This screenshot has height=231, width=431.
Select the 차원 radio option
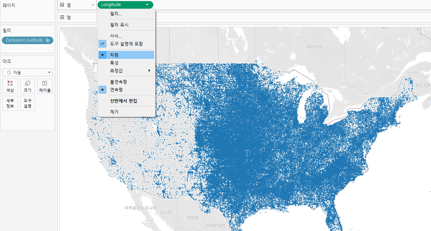click(x=126, y=55)
